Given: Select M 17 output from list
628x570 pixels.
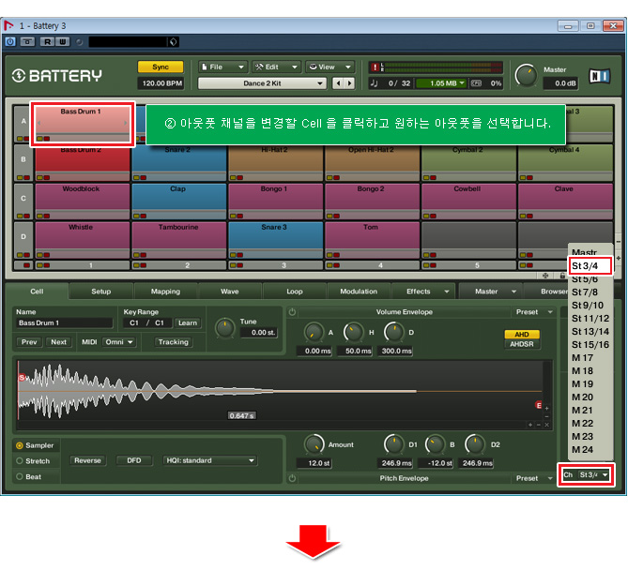Looking at the screenshot, I should (x=590, y=357).
